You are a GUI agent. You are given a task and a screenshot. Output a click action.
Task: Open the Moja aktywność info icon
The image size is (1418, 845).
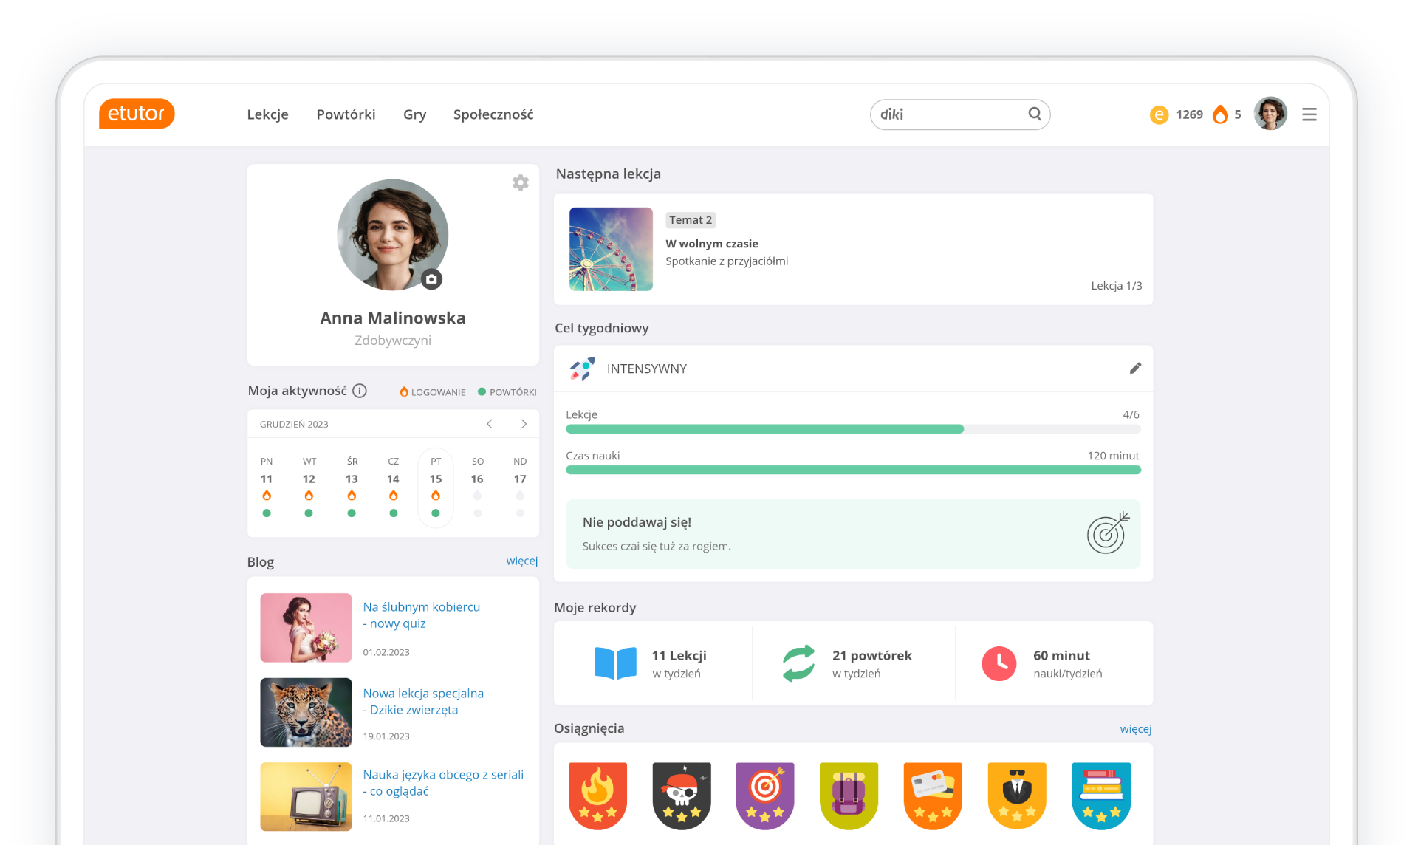pyautogui.click(x=360, y=391)
